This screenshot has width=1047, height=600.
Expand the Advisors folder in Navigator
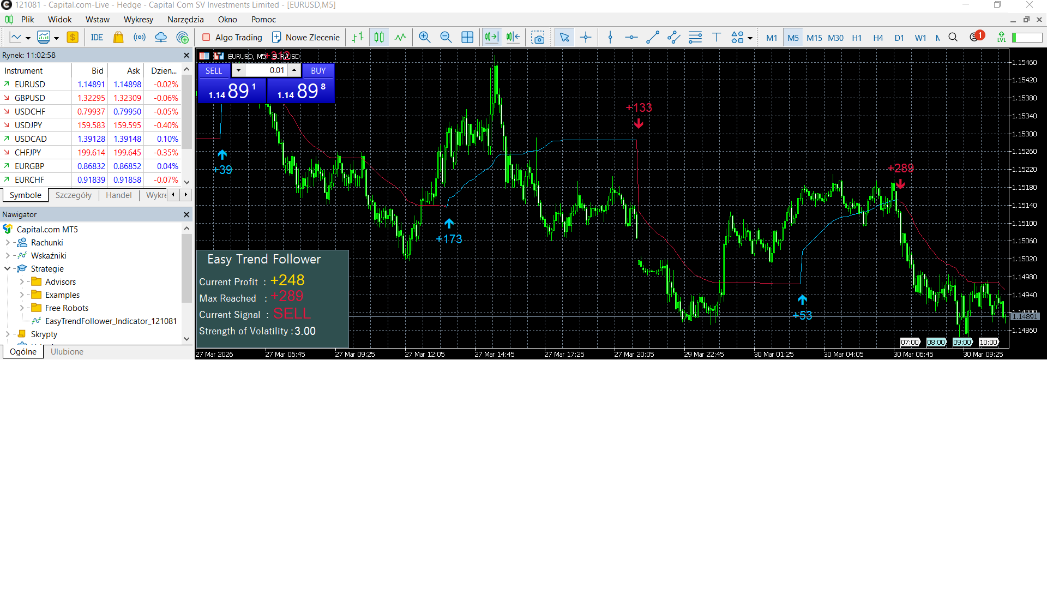coord(22,282)
